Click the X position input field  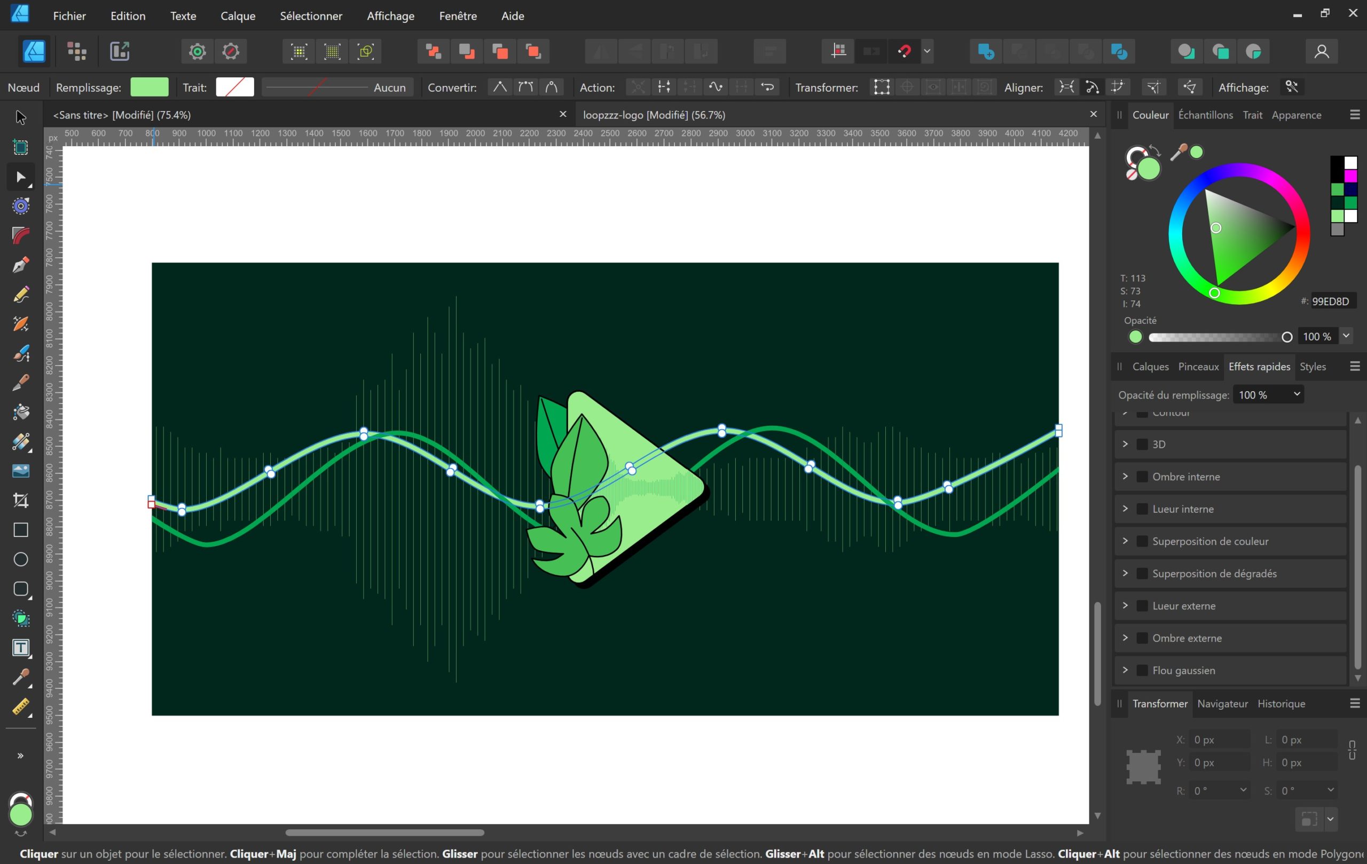1220,739
